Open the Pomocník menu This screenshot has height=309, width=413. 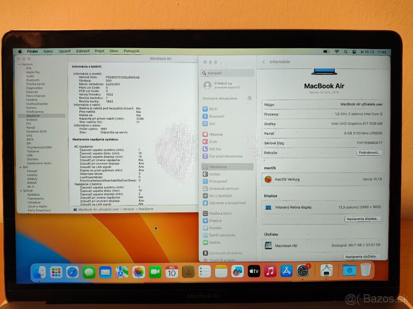tap(133, 51)
